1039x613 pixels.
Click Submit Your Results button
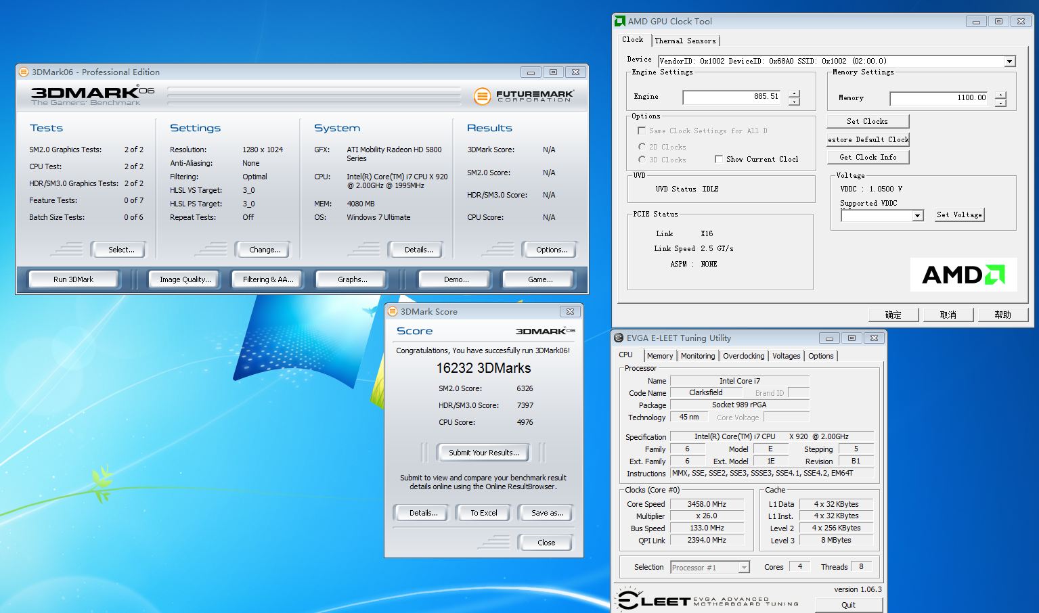pyautogui.click(x=483, y=453)
